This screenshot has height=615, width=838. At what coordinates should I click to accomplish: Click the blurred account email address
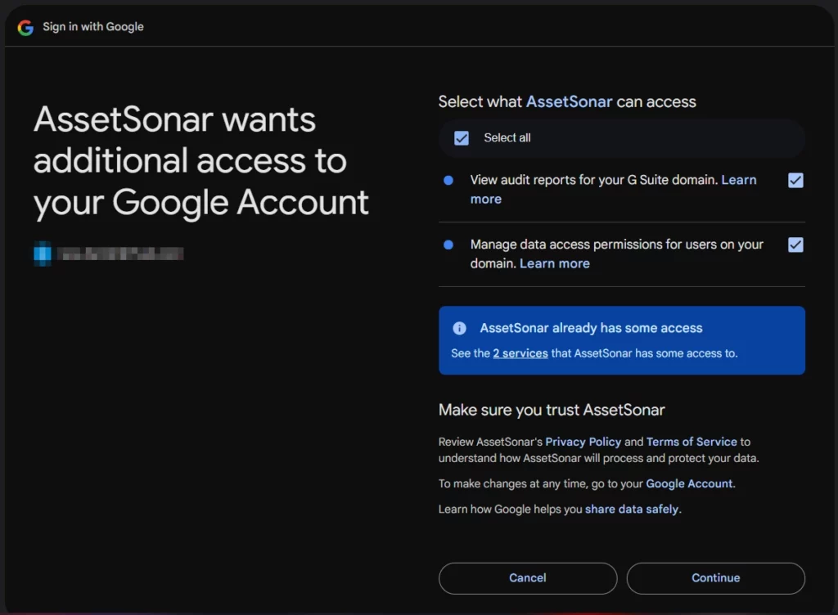click(123, 254)
